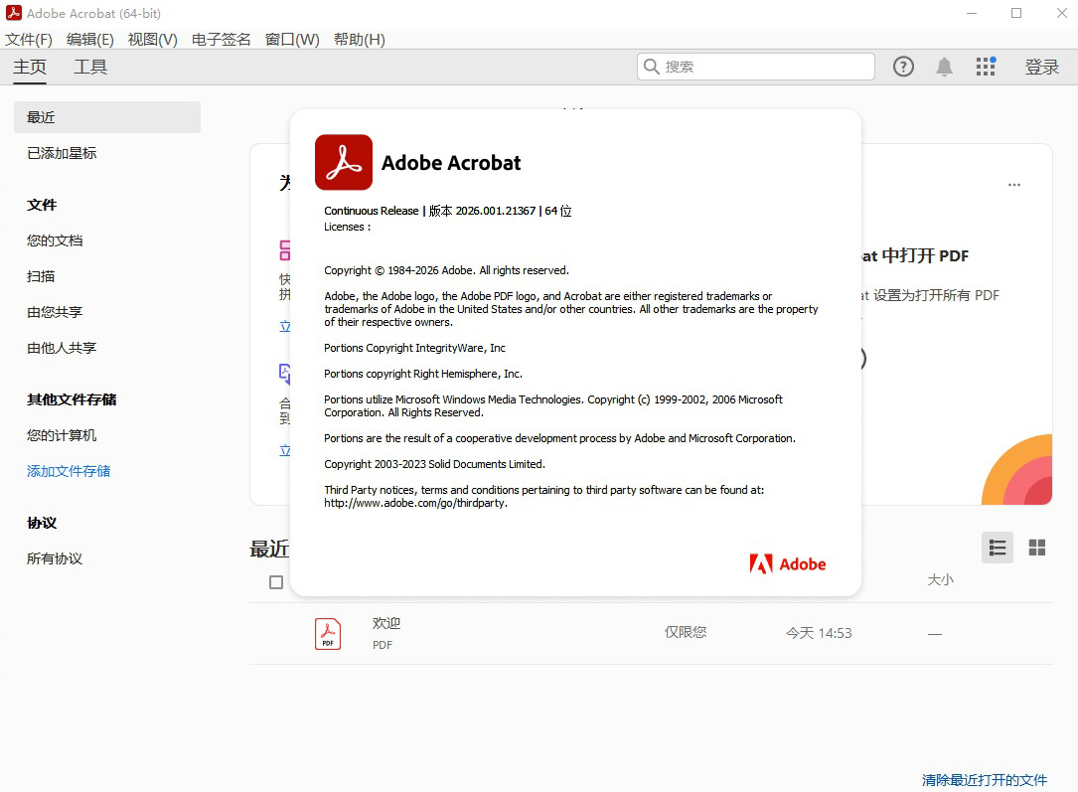This screenshot has height=792, width=1078.
Task: Open the 帮助(H) menu
Action: (359, 39)
